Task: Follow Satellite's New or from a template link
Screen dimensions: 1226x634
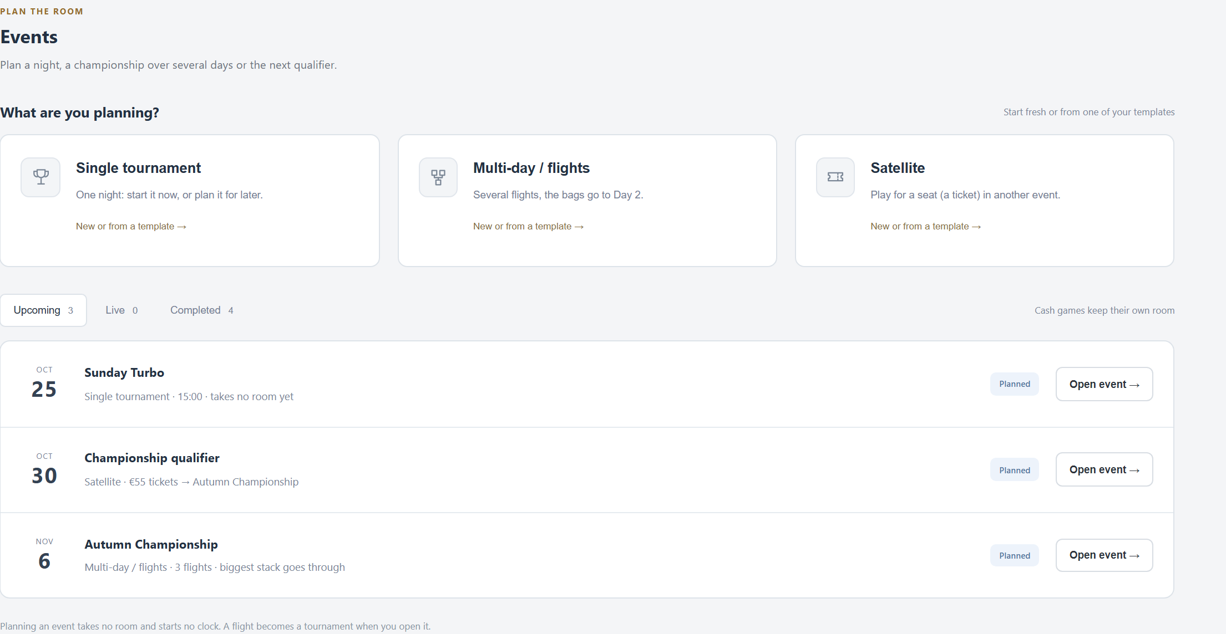Action: 925,226
